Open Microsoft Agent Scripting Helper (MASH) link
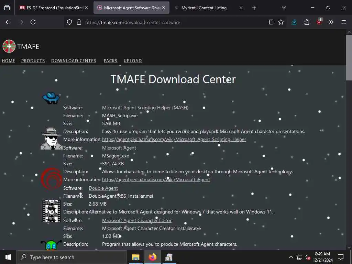 145,108
